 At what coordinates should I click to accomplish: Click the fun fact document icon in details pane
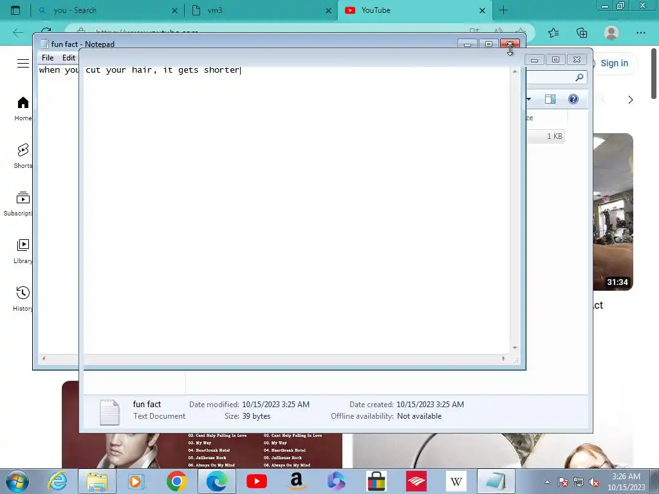[x=109, y=412]
